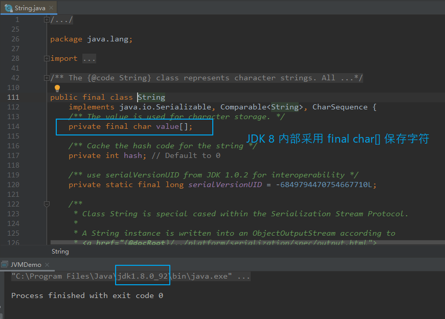
Task: Click 'java.io.Serializable' in the implements clause
Action: (165, 107)
